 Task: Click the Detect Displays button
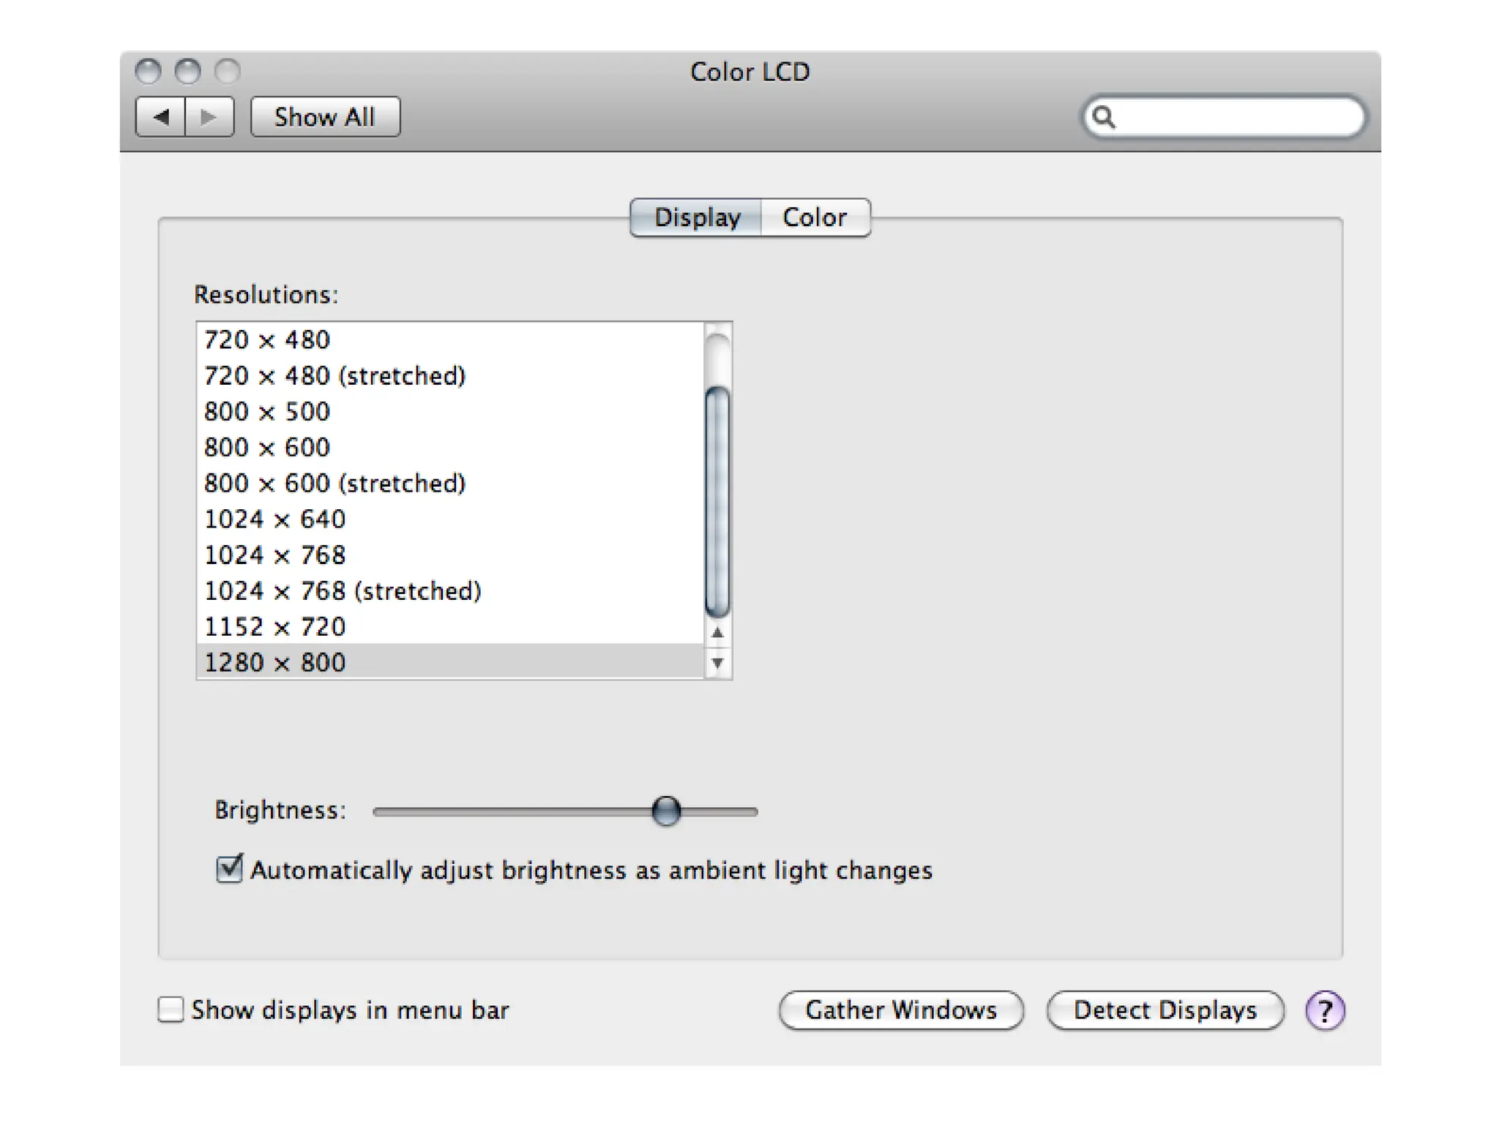coord(1165,1010)
